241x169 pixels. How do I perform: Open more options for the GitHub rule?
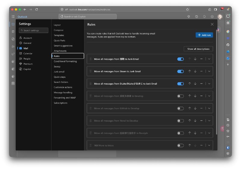tap(201, 108)
